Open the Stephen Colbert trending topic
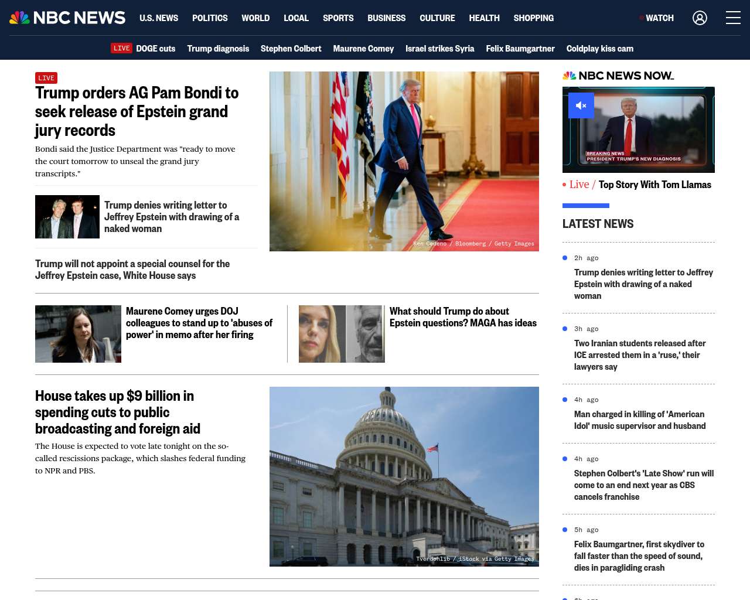Viewport: 750px width, 600px height. tap(291, 49)
